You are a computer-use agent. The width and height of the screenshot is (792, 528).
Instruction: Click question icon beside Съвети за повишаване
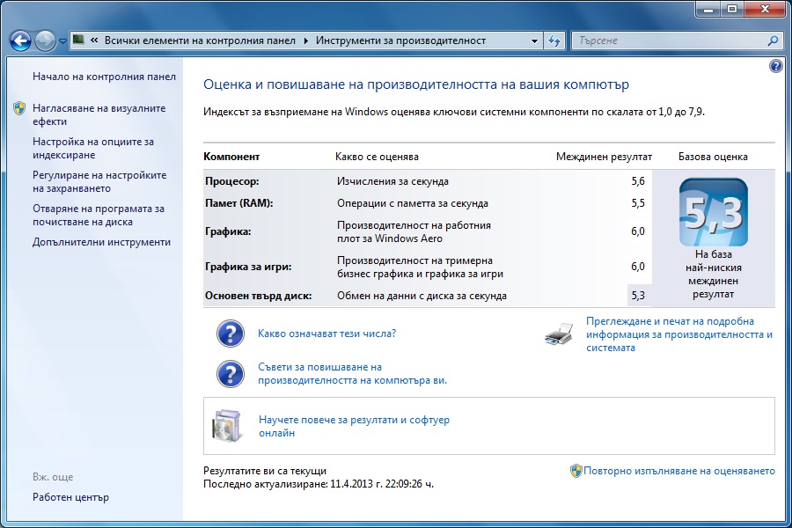pyautogui.click(x=231, y=374)
